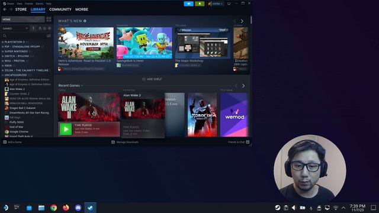Screen dimensions: 379x213
Task: Expand the PLAYSTATION 3 collection
Action: [x=14, y=42]
